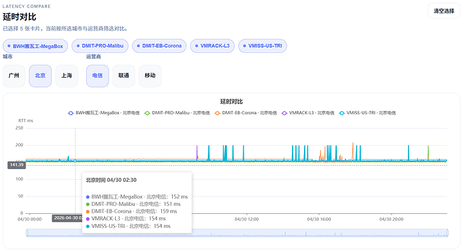Toggle DMIT-EB-Corona legend entry

246,113
